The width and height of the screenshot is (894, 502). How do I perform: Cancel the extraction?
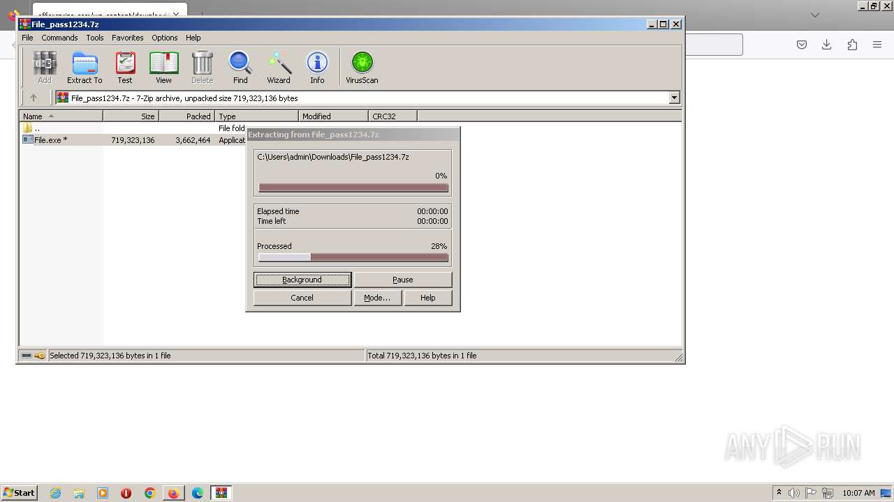[x=302, y=298]
